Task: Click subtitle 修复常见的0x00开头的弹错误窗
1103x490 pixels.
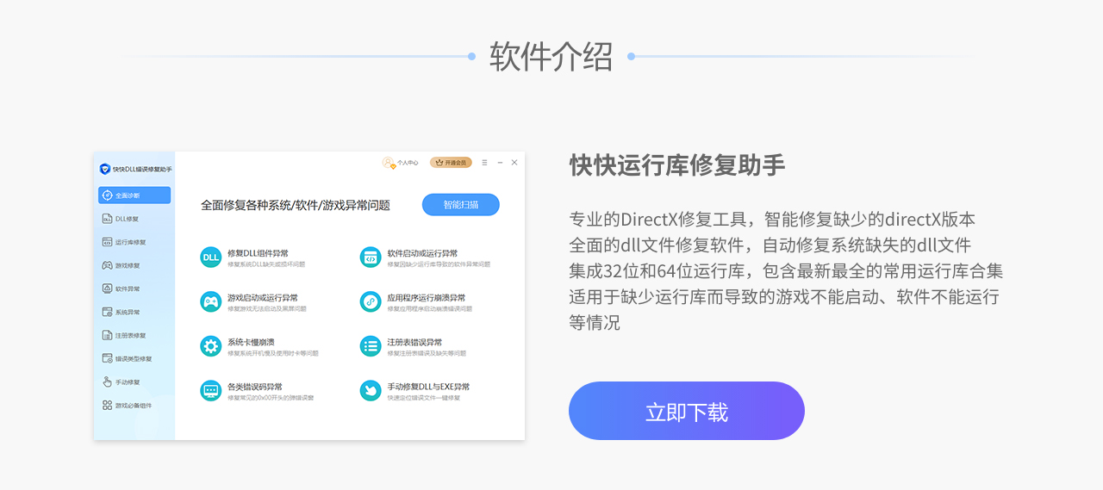Action: (271, 398)
